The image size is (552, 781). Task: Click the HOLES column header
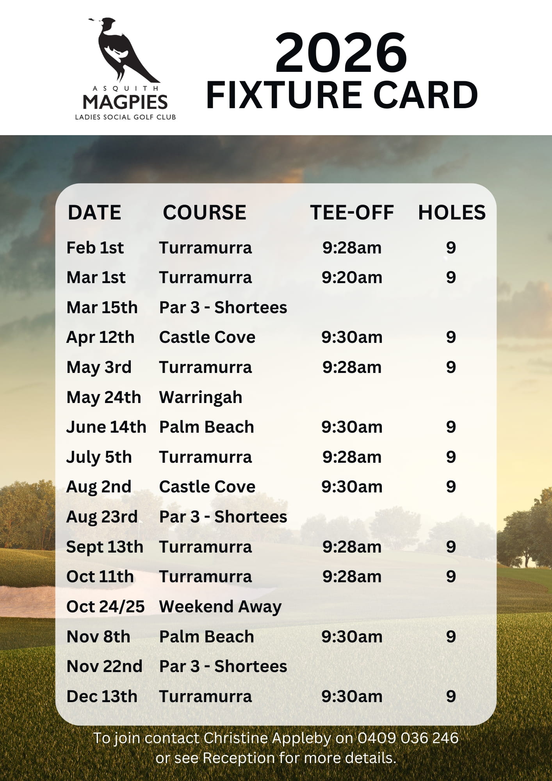click(452, 213)
